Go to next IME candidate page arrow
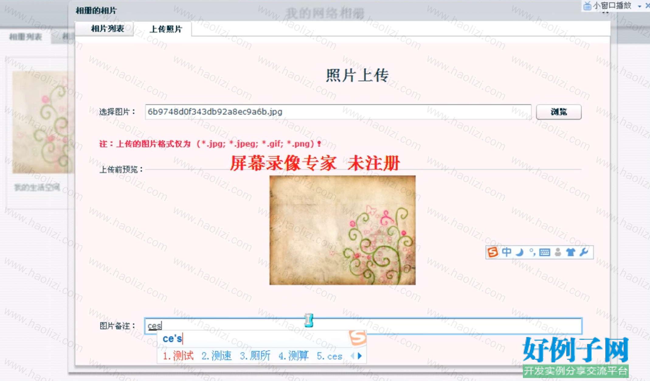This screenshot has width=650, height=381. pyautogui.click(x=360, y=356)
